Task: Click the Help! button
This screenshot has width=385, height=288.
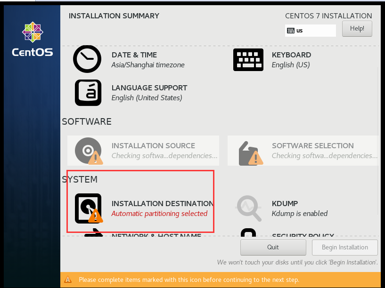Action: [357, 29]
